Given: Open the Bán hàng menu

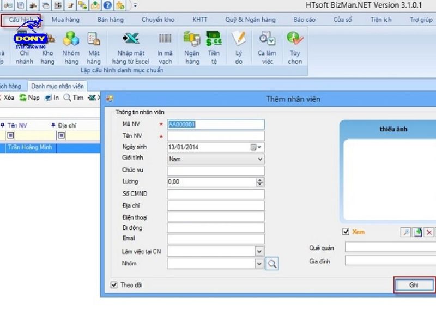Looking at the screenshot, I should (x=111, y=20).
